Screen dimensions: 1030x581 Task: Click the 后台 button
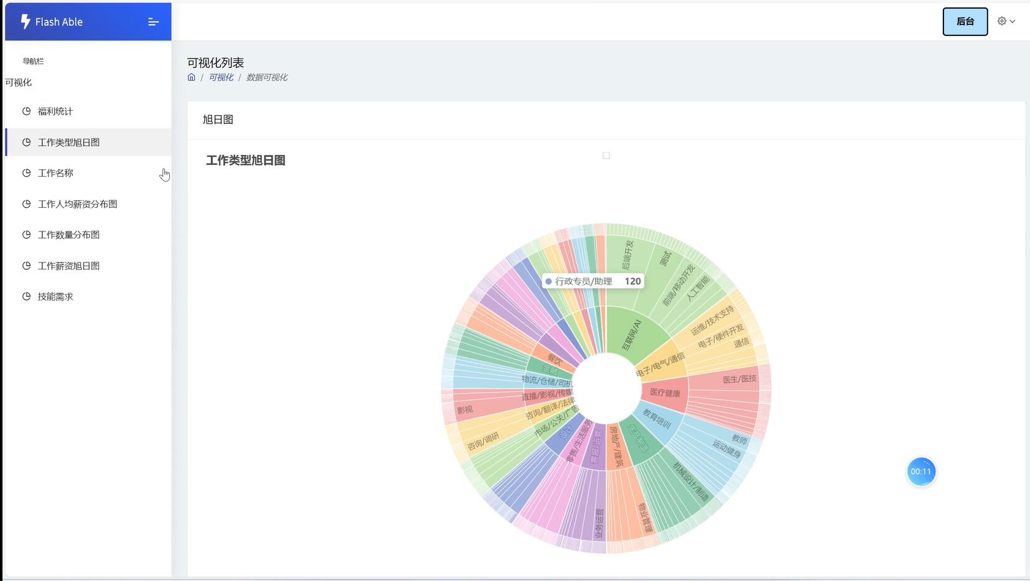965,22
